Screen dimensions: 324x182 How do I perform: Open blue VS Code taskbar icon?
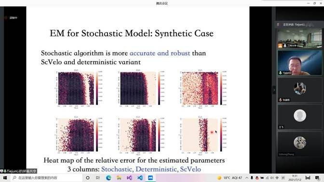point(140,178)
